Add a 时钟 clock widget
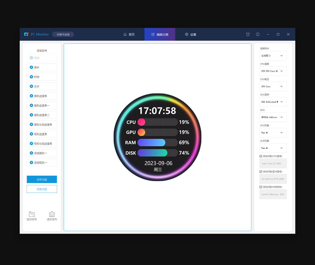This screenshot has width=315, height=265. tap(42, 77)
